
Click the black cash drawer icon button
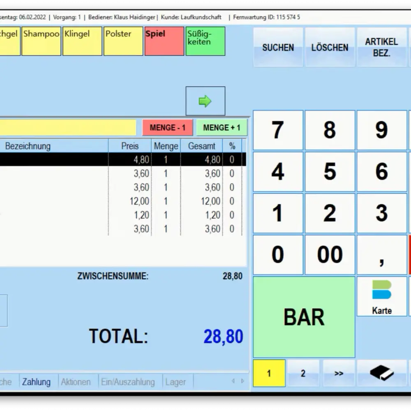[381, 373]
